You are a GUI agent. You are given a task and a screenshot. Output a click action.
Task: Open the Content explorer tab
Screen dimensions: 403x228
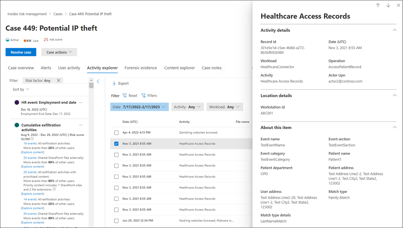[179, 68]
